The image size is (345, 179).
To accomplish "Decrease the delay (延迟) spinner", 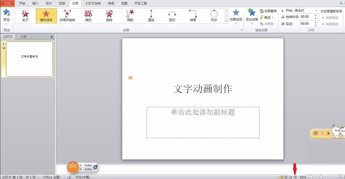I will (316, 25).
